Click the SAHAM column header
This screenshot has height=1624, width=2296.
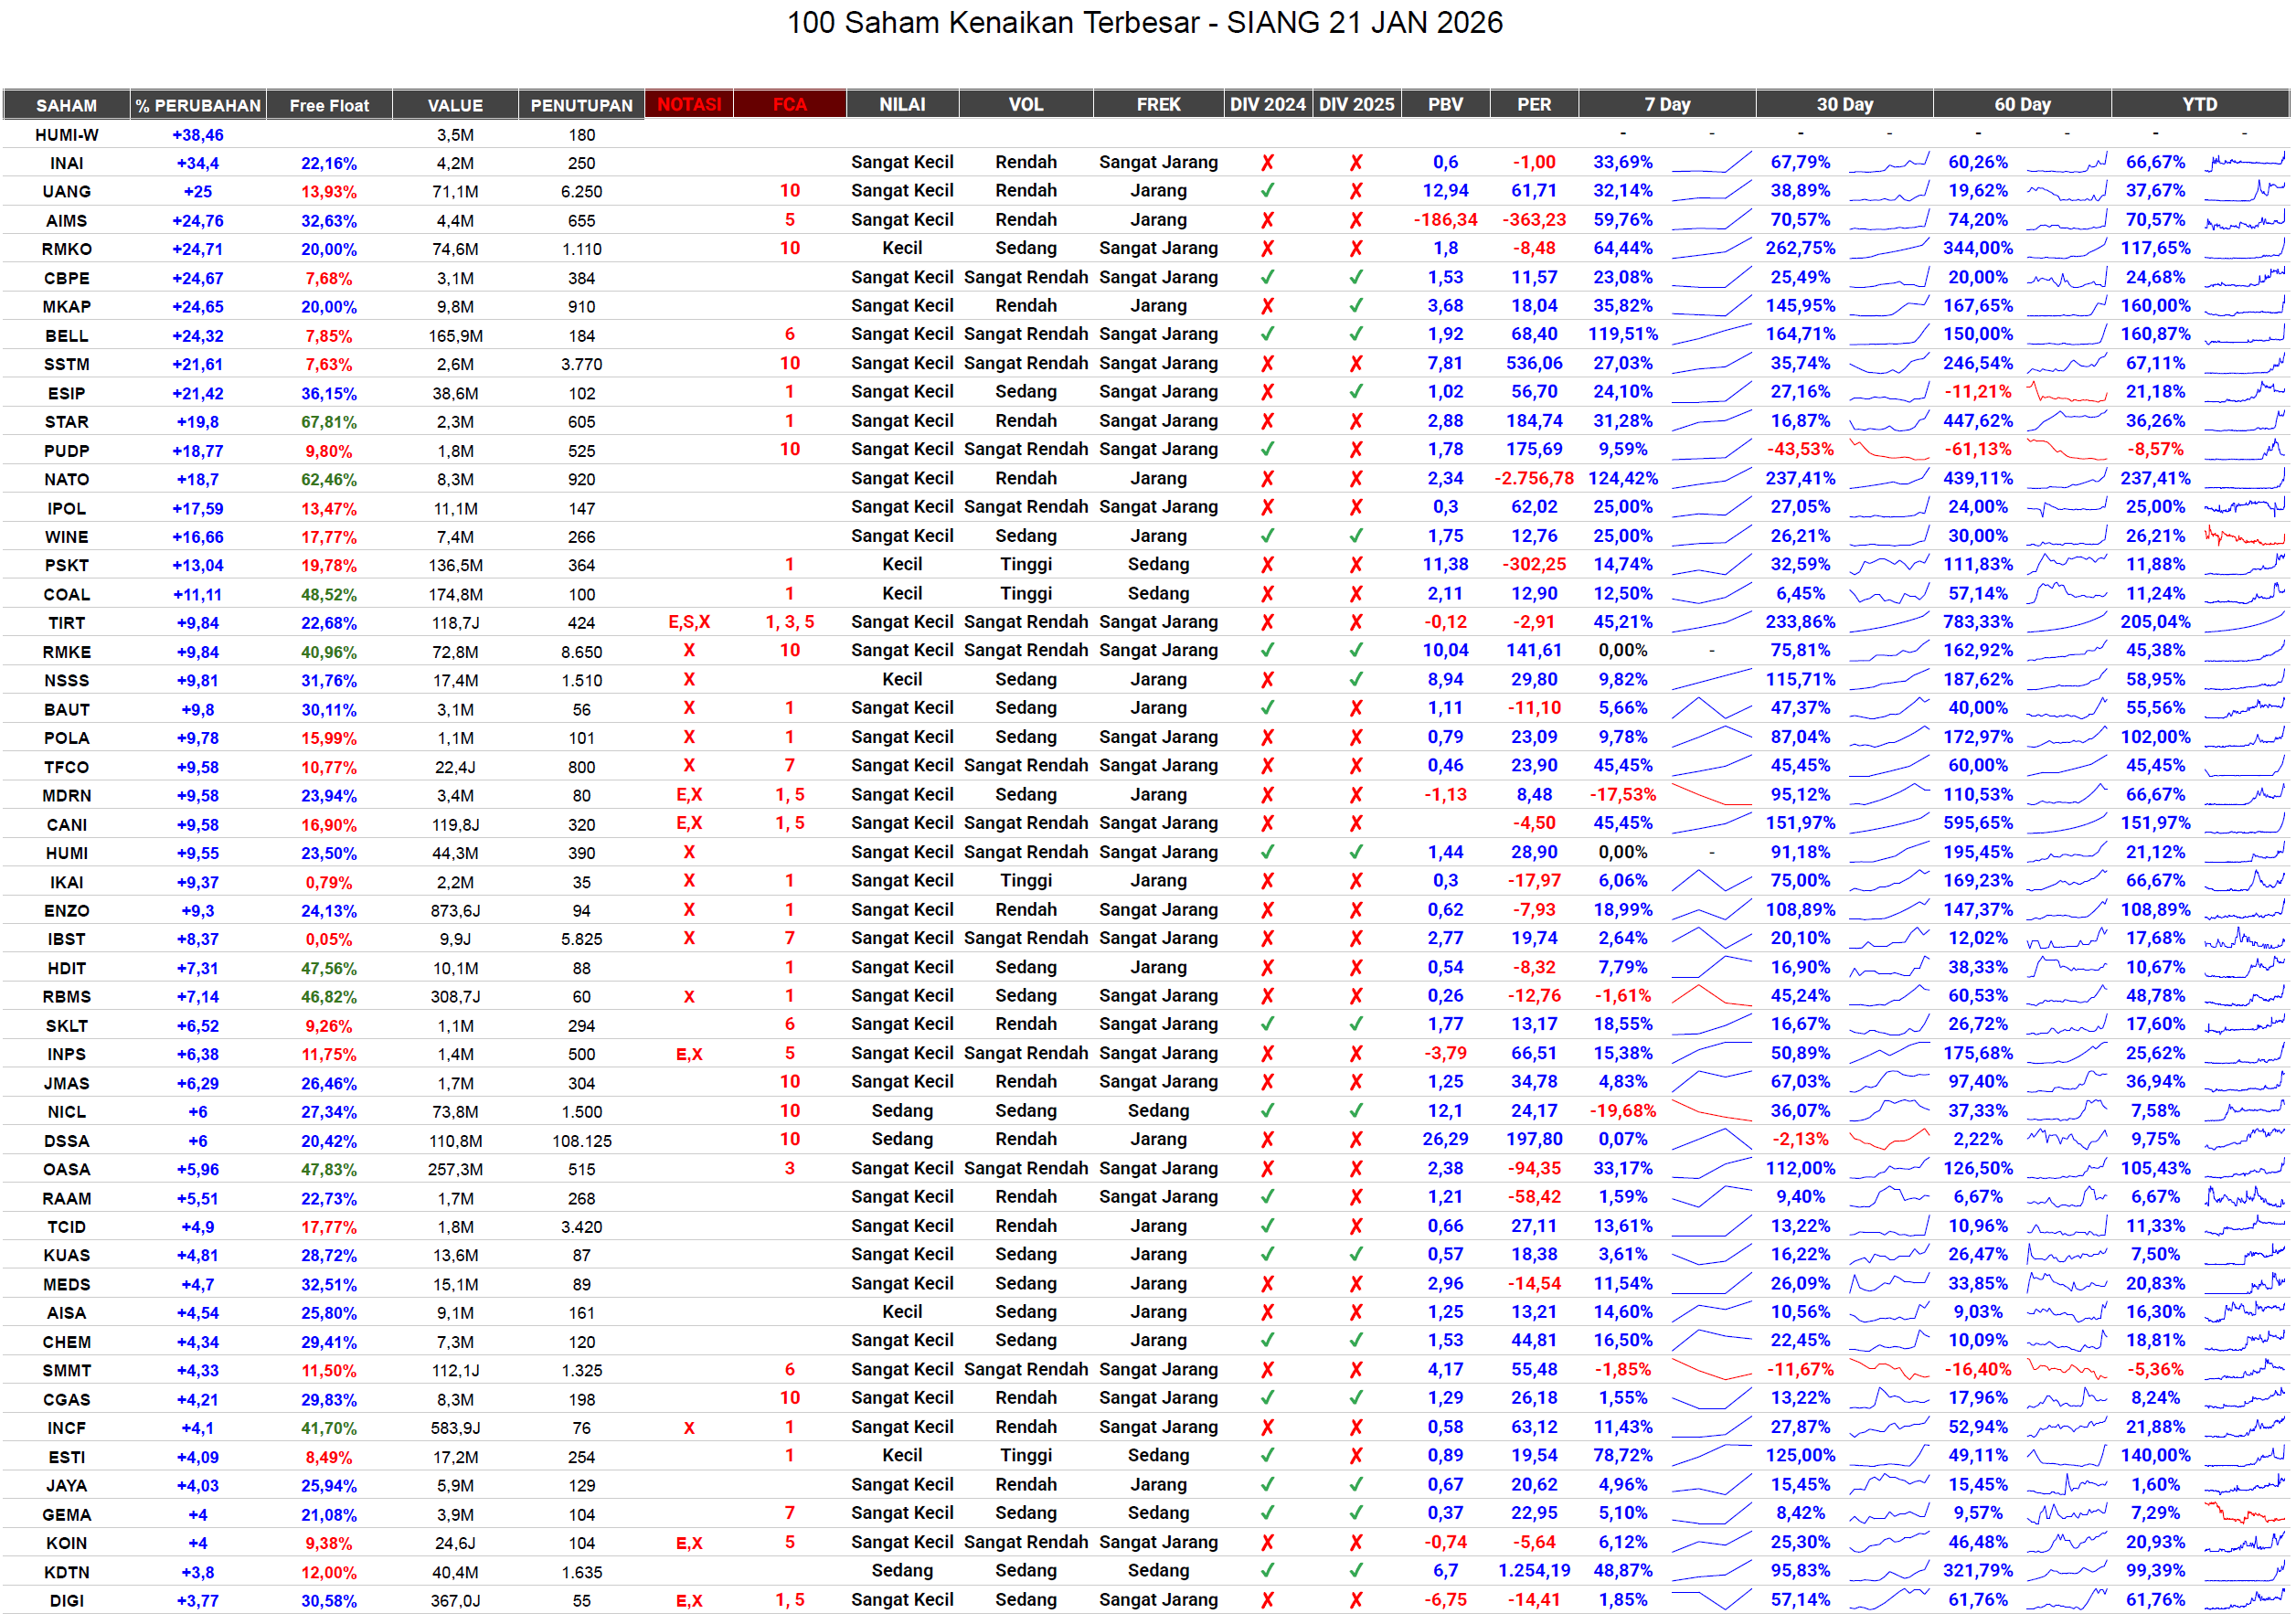67,105
